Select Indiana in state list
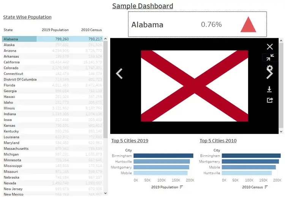 pyautogui.click(x=10, y=114)
